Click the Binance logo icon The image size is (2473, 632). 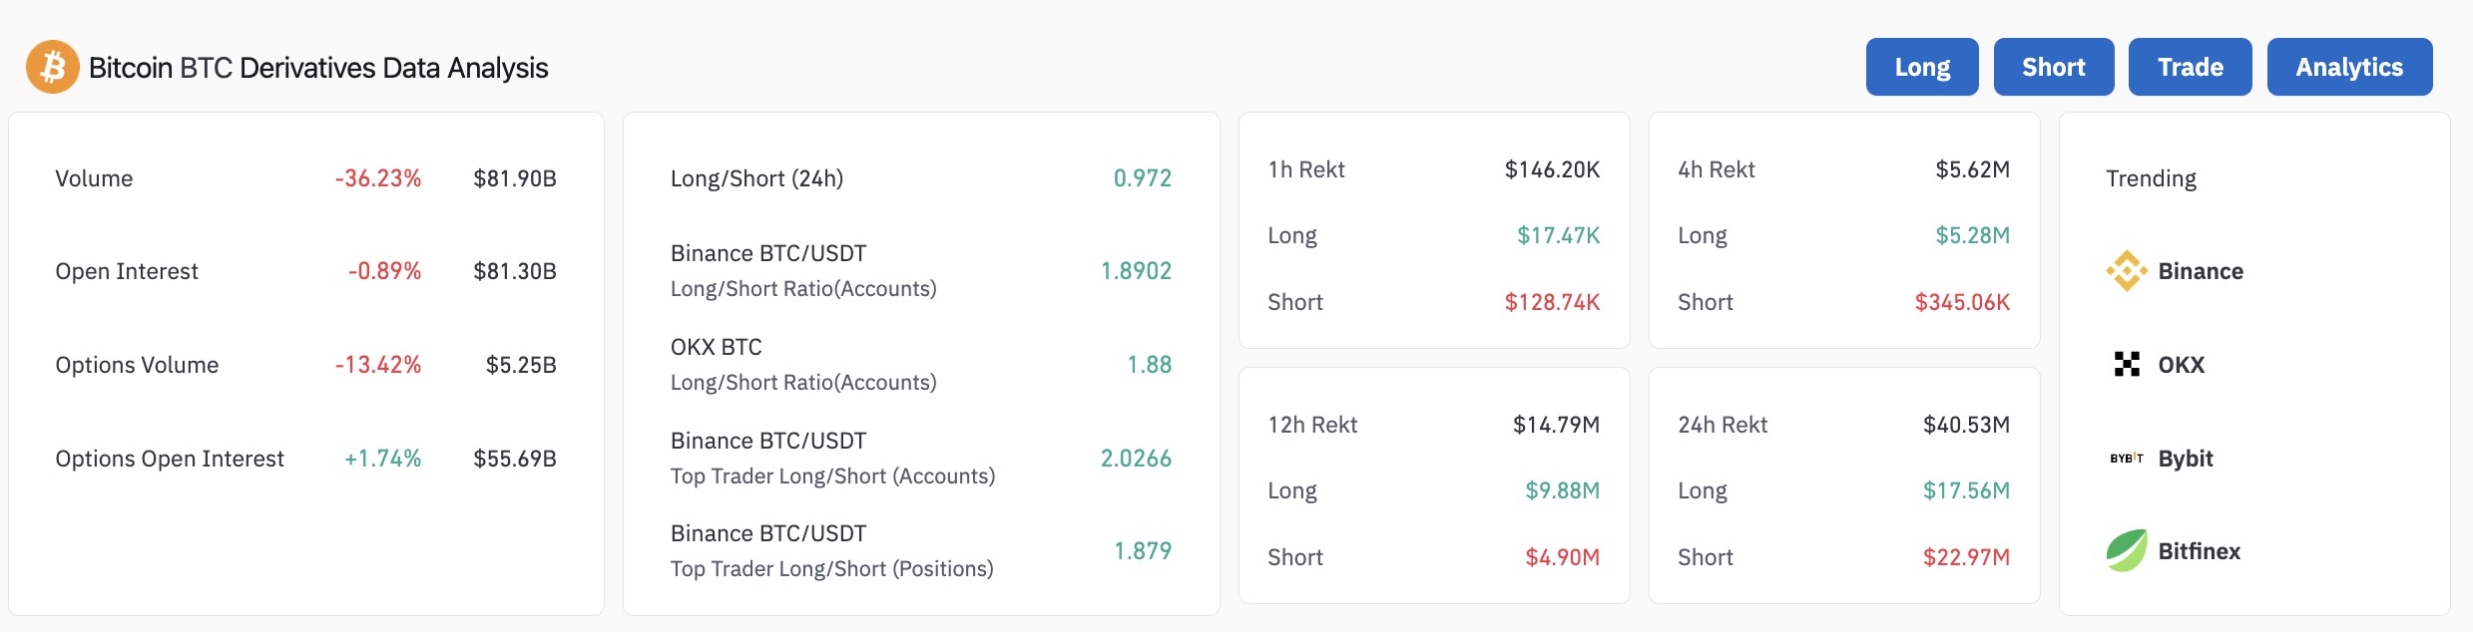pos(2127,271)
